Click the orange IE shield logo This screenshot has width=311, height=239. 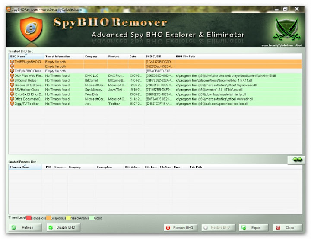click(31, 29)
